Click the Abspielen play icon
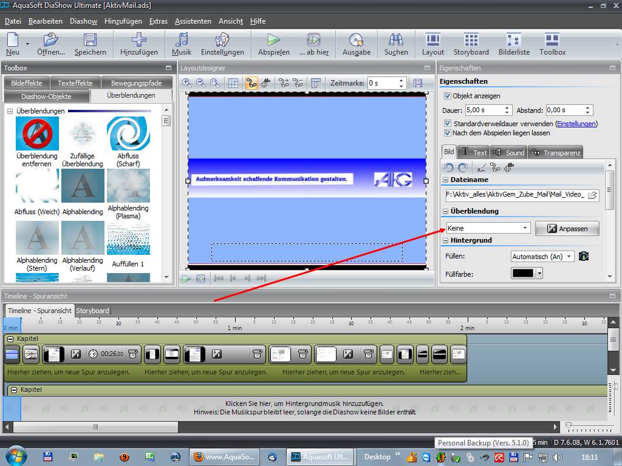 (273, 40)
